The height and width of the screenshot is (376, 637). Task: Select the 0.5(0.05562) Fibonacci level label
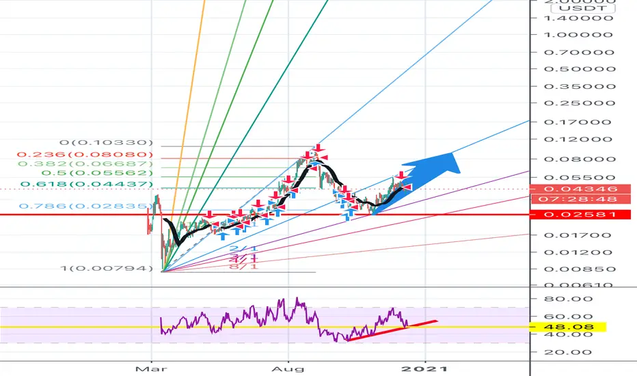[x=97, y=173]
